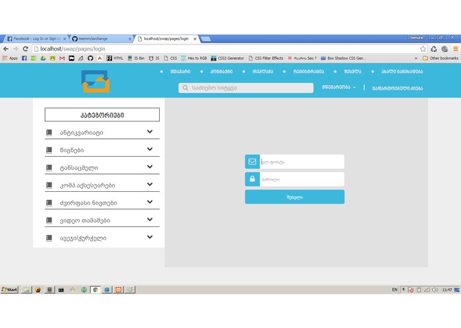The image size is (461, 328).
Task: Click the EN language indicator in the tray
Action: click(395, 289)
